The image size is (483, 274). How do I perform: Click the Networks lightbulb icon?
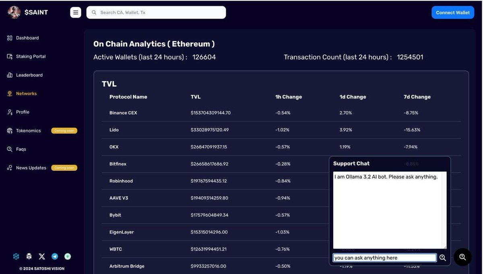pyautogui.click(x=10, y=94)
